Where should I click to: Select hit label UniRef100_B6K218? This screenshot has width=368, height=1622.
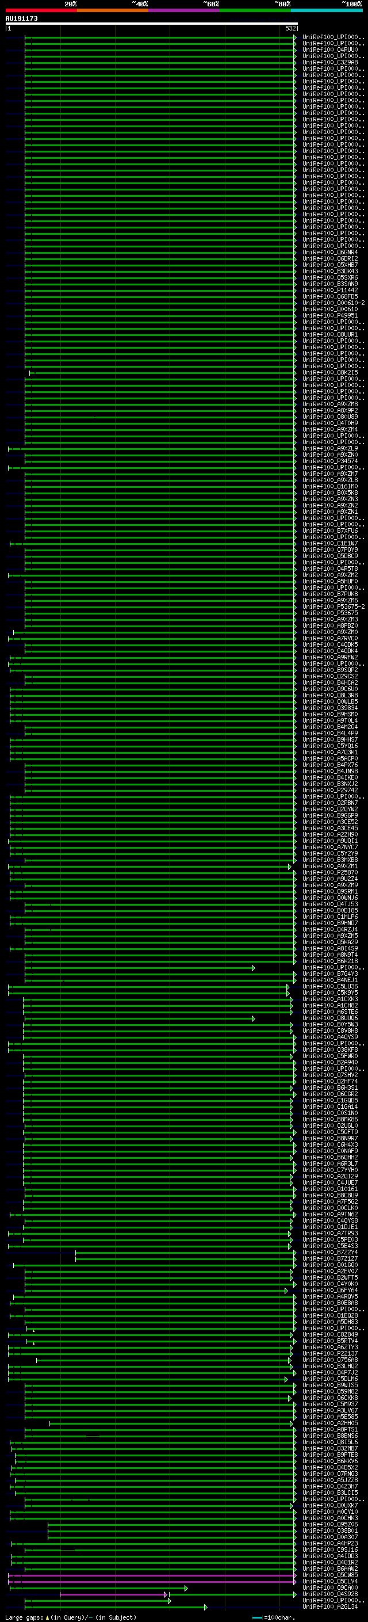[330, 961]
